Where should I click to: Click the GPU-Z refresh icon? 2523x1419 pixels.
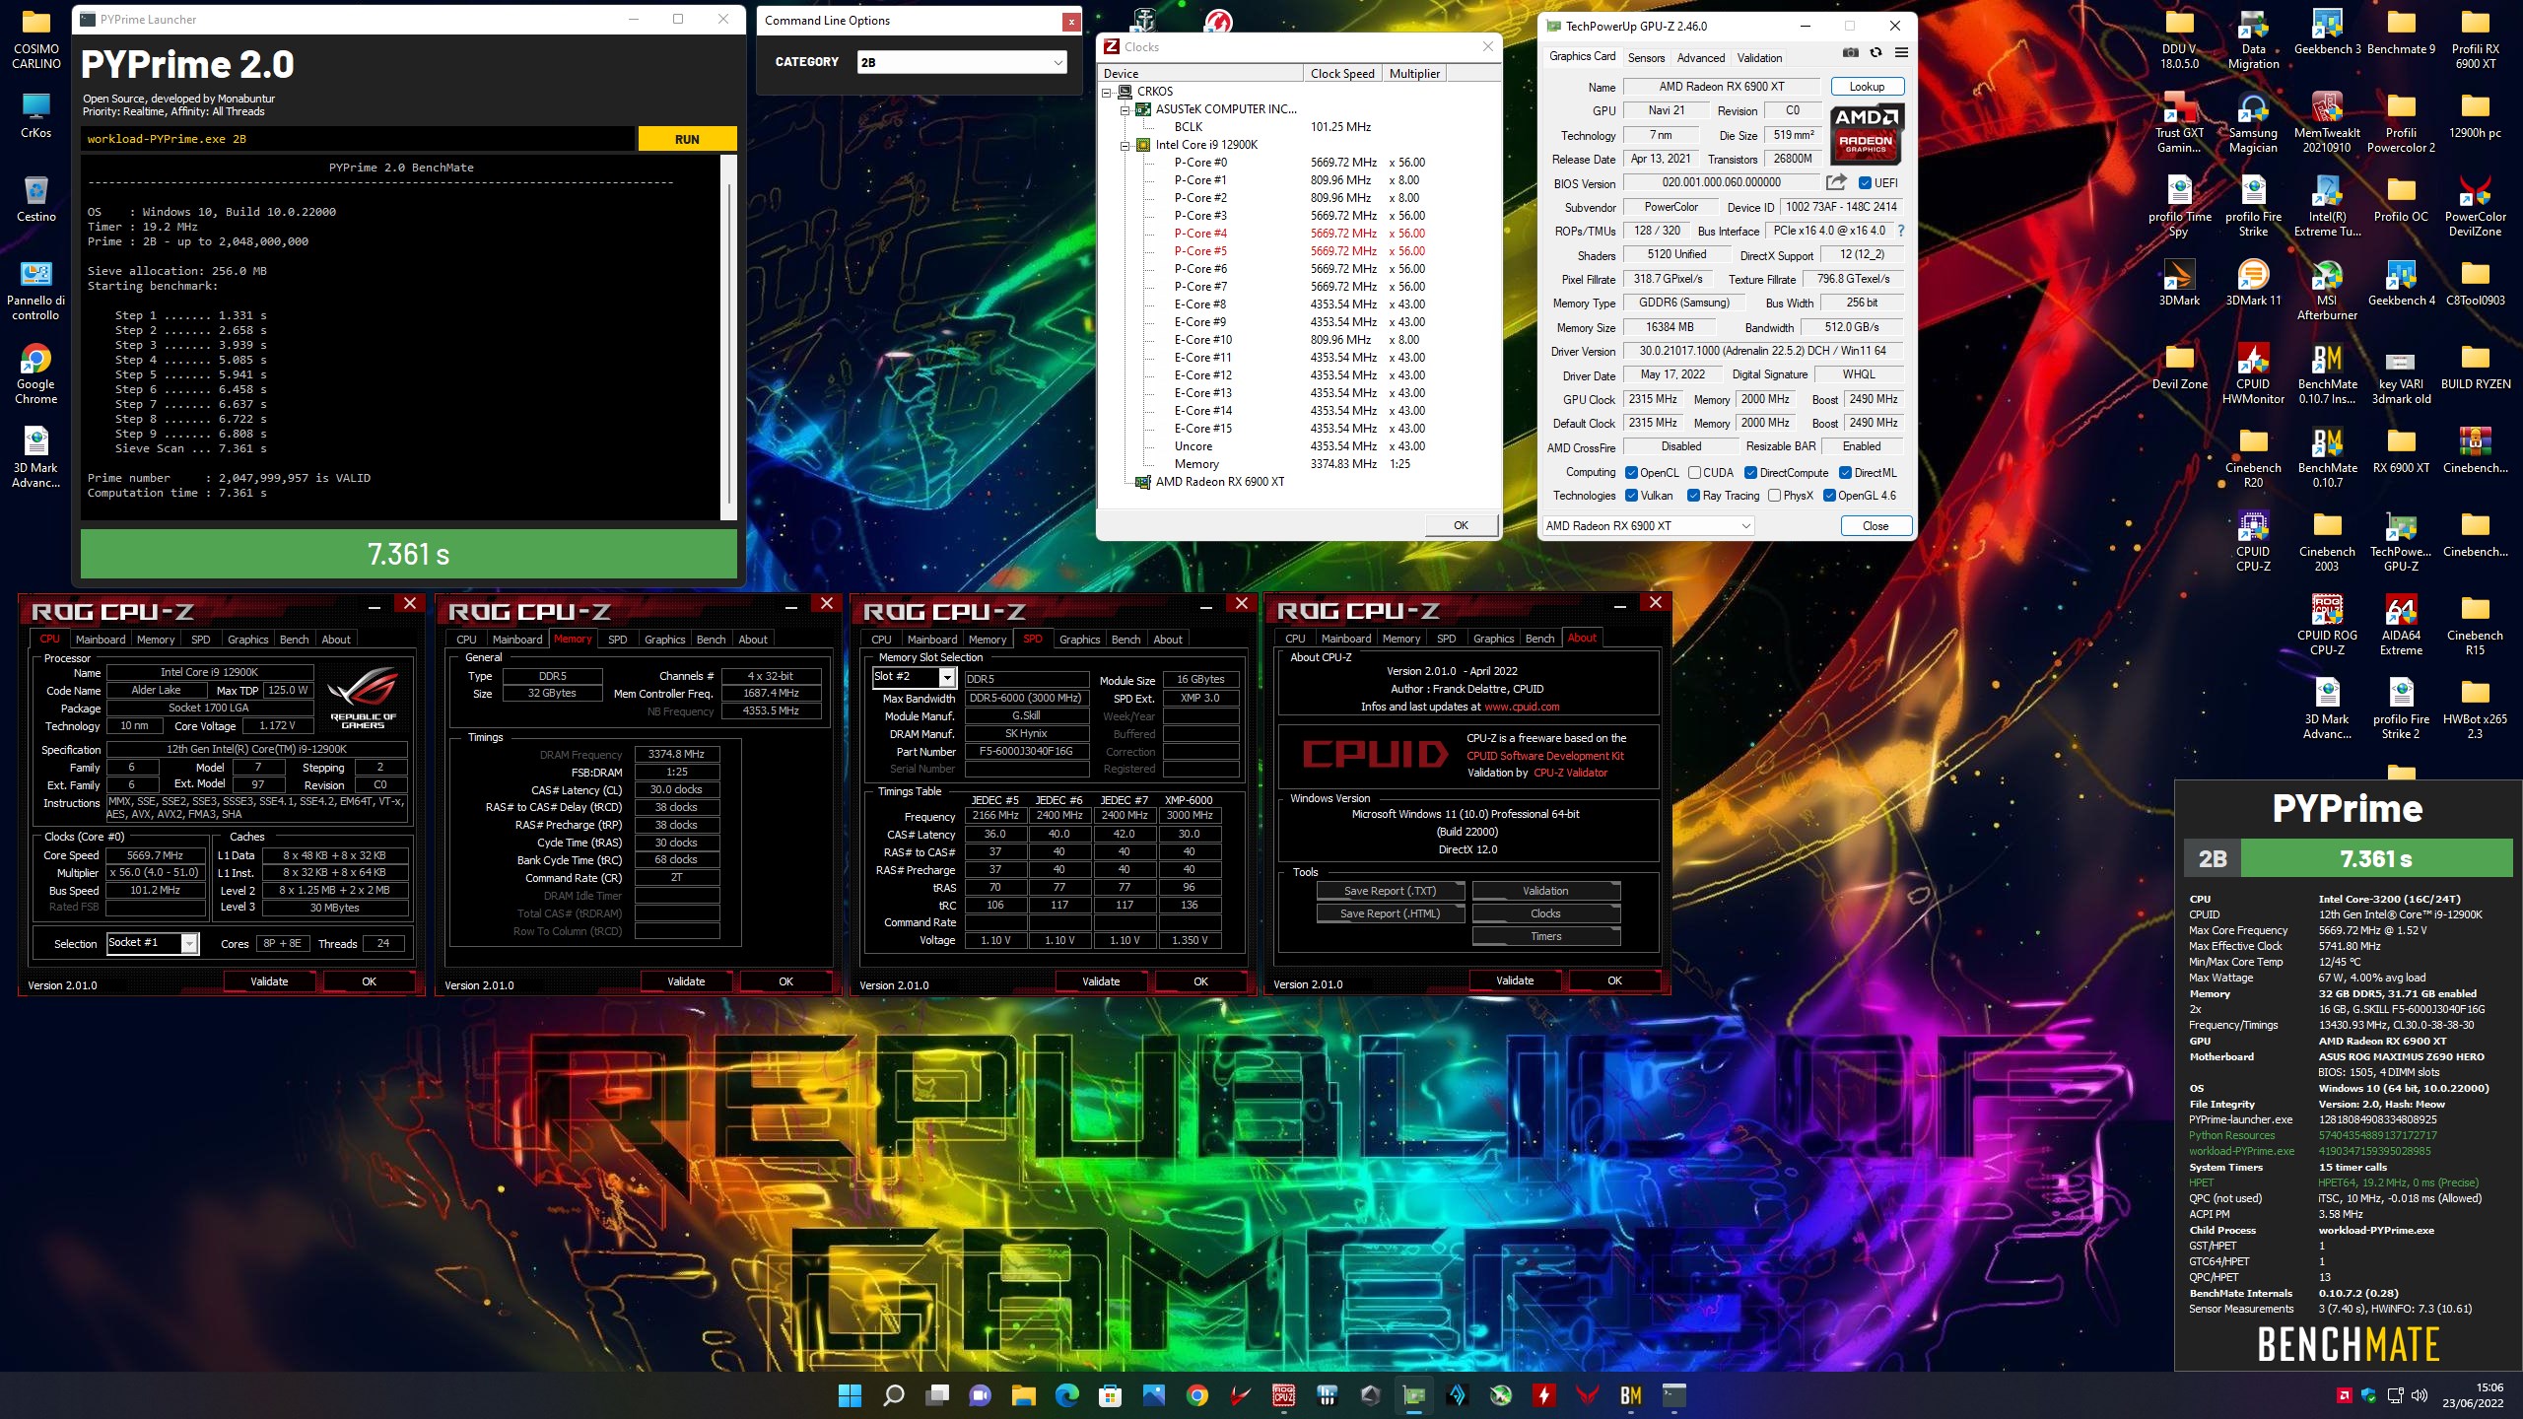(1876, 53)
